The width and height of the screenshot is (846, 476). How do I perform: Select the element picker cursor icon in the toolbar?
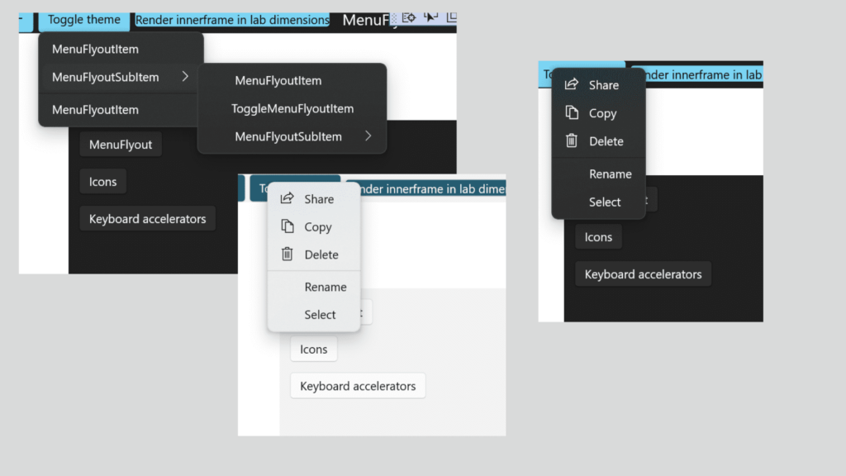(x=430, y=18)
